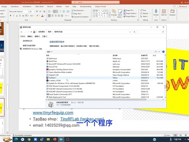Screen dimensions: 189x142
Task: Open Microsoft Edge from taskbar
Action: [x=16, y=139]
